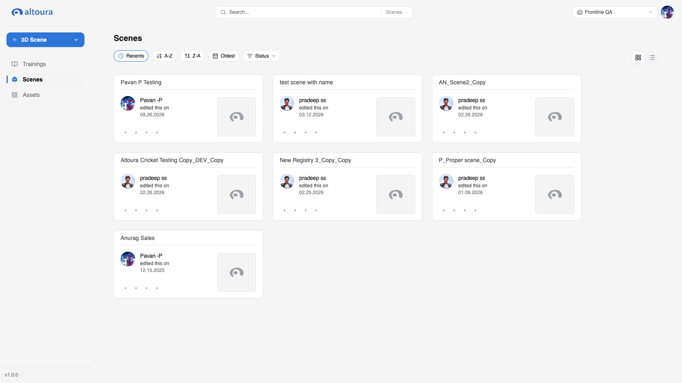Sort scenes by Oldest
682x383 pixels.
coord(224,56)
